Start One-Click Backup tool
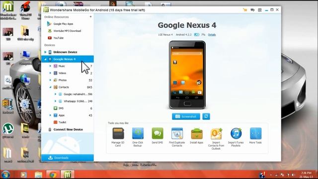Viewport: 318px width, 179px height. coord(138,137)
